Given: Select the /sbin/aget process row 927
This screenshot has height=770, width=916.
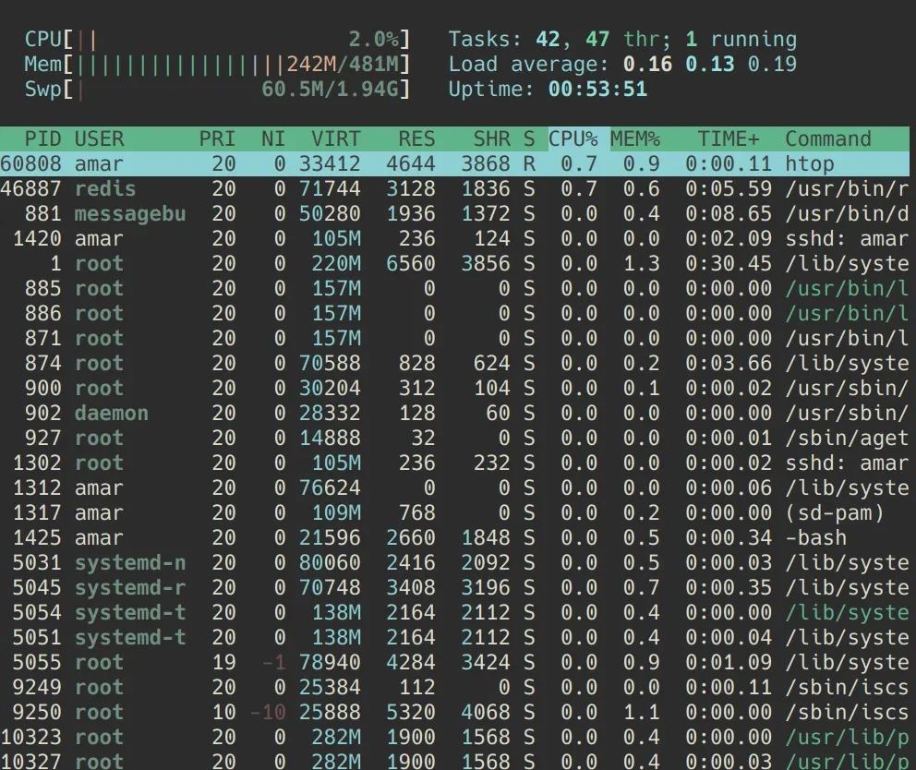Looking at the screenshot, I should [454, 439].
